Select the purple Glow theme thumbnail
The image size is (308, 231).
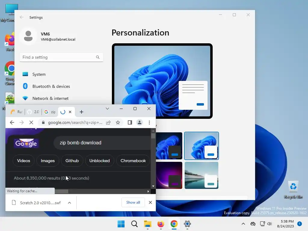tap(169, 175)
